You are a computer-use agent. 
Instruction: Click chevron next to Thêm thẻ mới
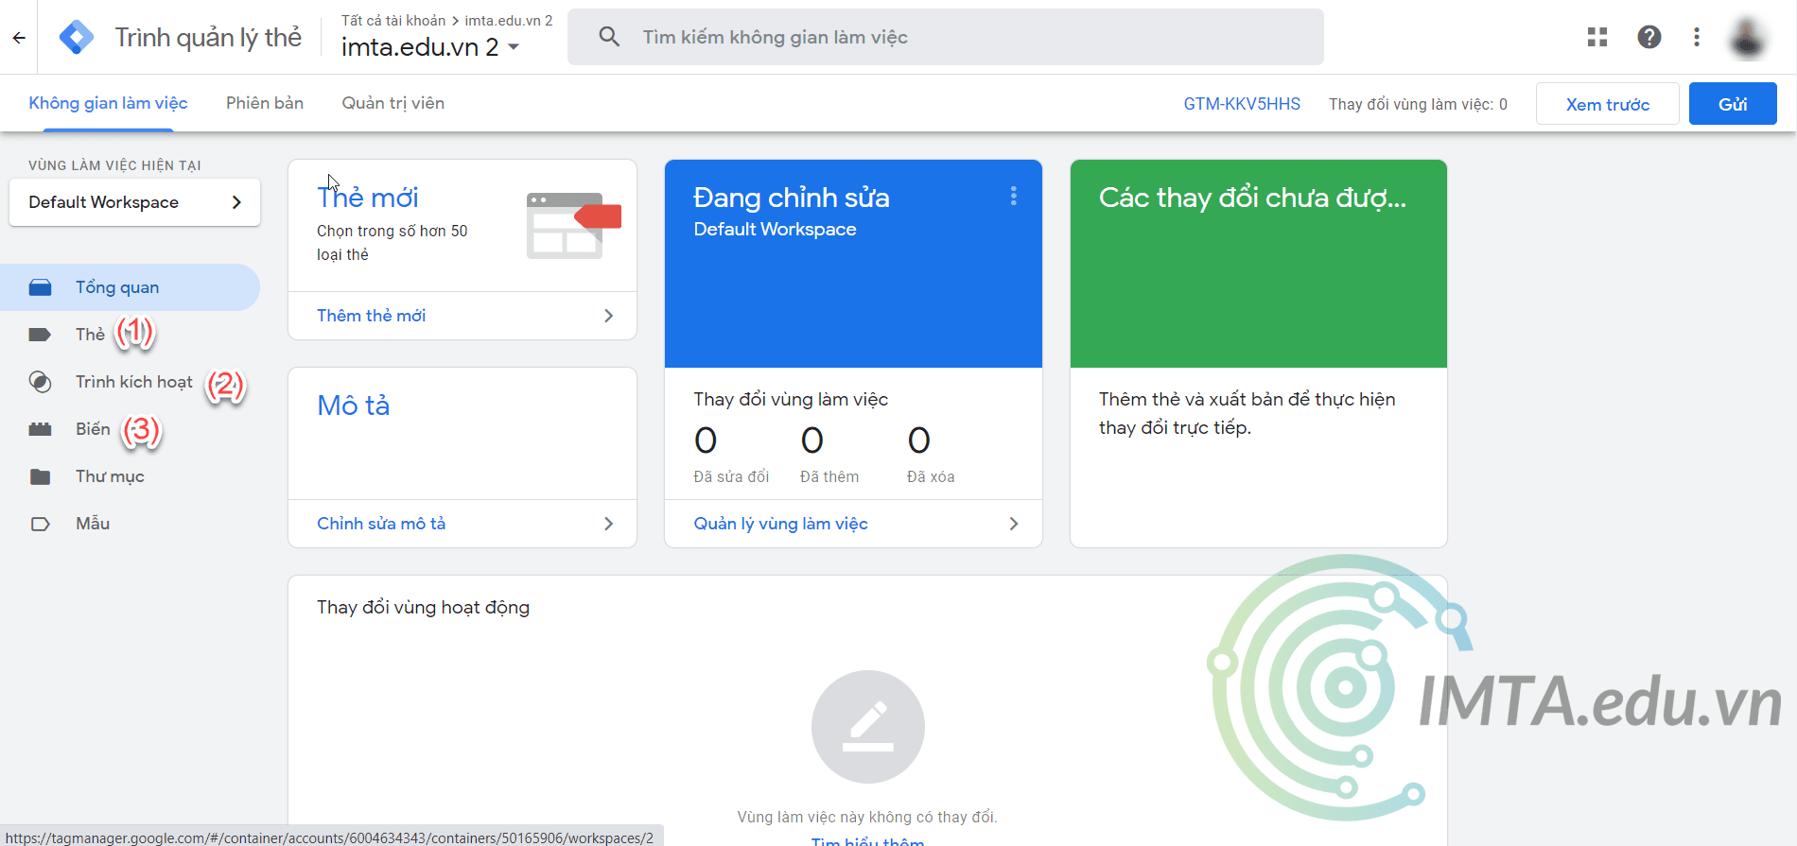[x=608, y=316]
